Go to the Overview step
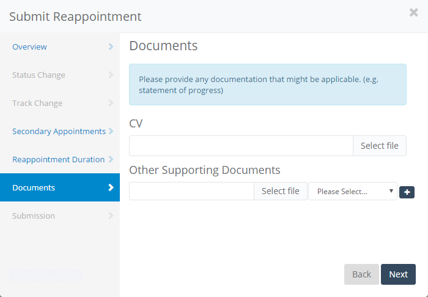The width and height of the screenshot is (428, 297). 29,47
